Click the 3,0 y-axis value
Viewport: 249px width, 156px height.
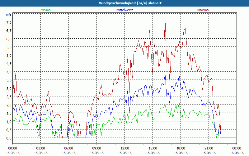click(9, 89)
